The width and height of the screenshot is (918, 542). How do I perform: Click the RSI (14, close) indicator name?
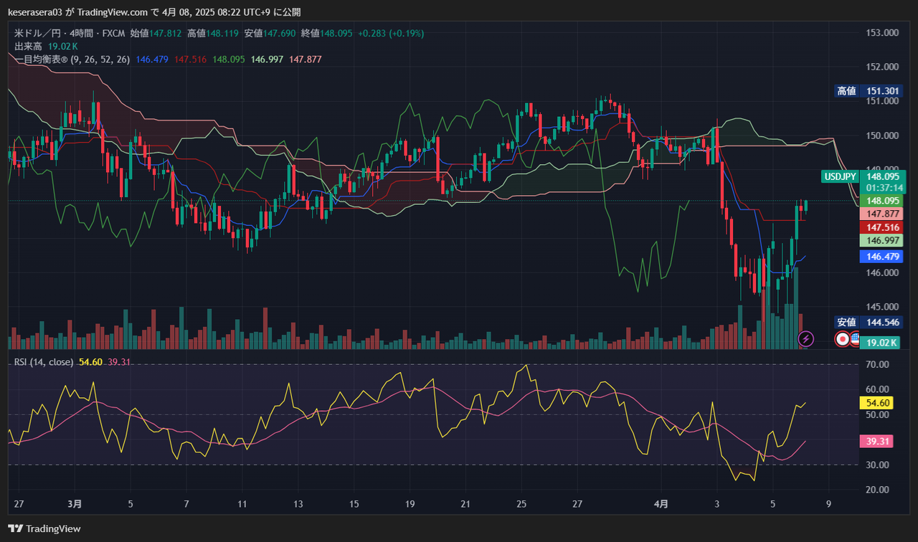tap(44, 362)
